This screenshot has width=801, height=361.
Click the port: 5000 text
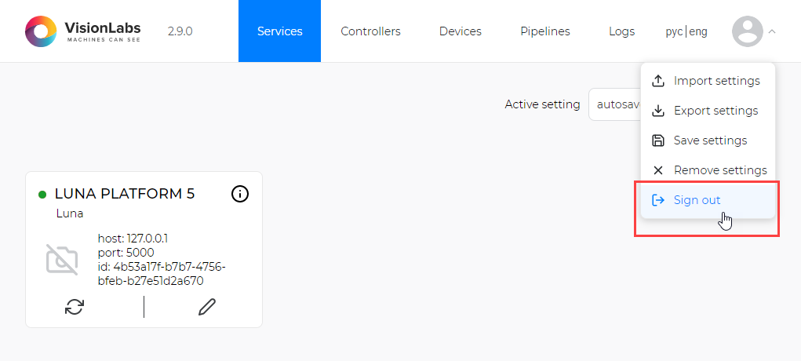[x=126, y=253]
